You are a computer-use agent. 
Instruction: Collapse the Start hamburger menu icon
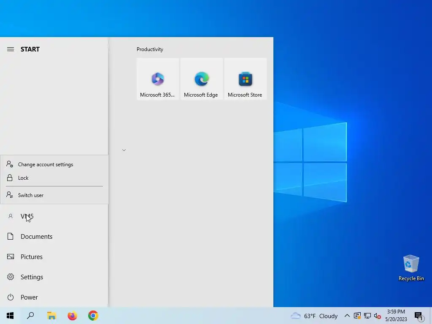pyautogui.click(x=11, y=49)
